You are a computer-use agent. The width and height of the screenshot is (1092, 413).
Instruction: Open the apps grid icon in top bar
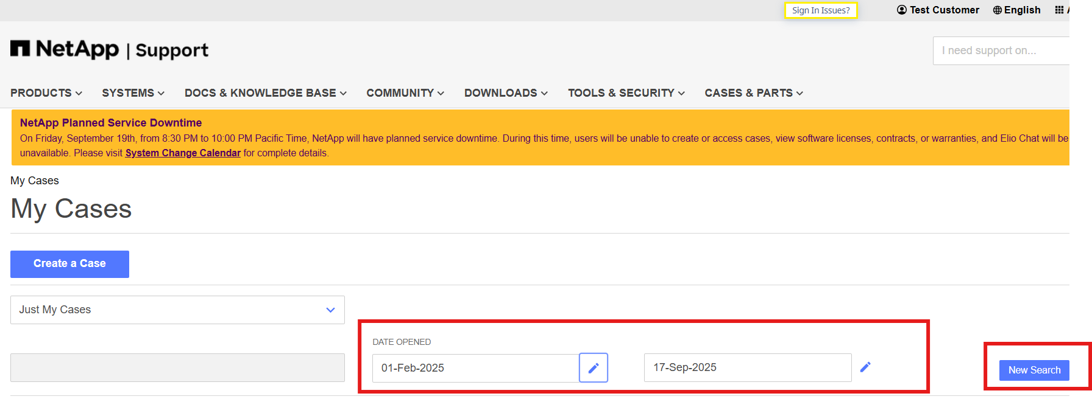pyautogui.click(x=1059, y=10)
